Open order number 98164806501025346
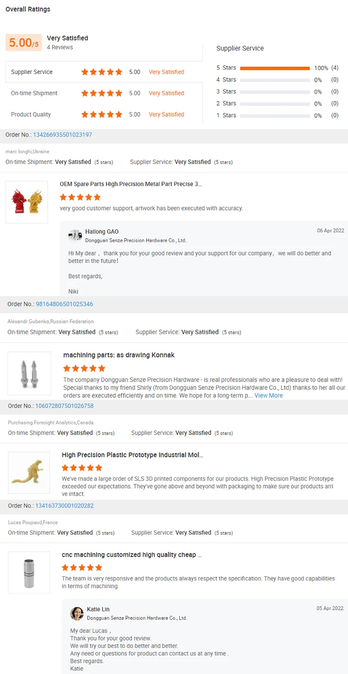 pyautogui.click(x=64, y=304)
